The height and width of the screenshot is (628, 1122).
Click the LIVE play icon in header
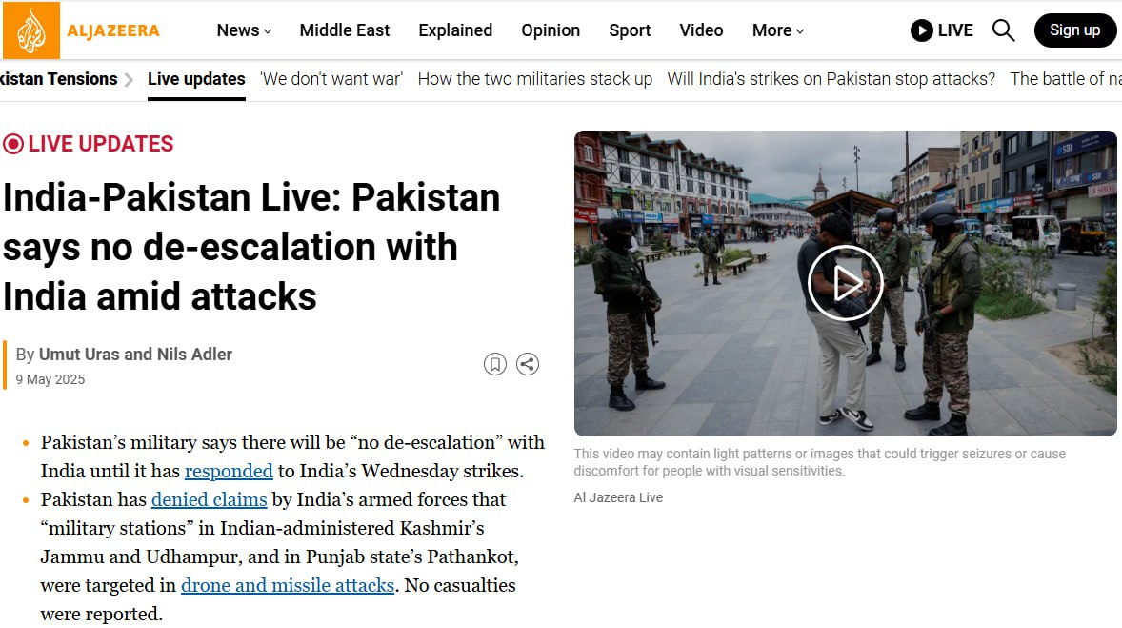click(922, 30)
